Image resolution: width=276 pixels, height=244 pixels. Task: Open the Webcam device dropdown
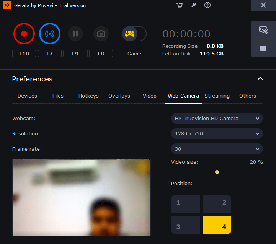[x=217, y=119]
